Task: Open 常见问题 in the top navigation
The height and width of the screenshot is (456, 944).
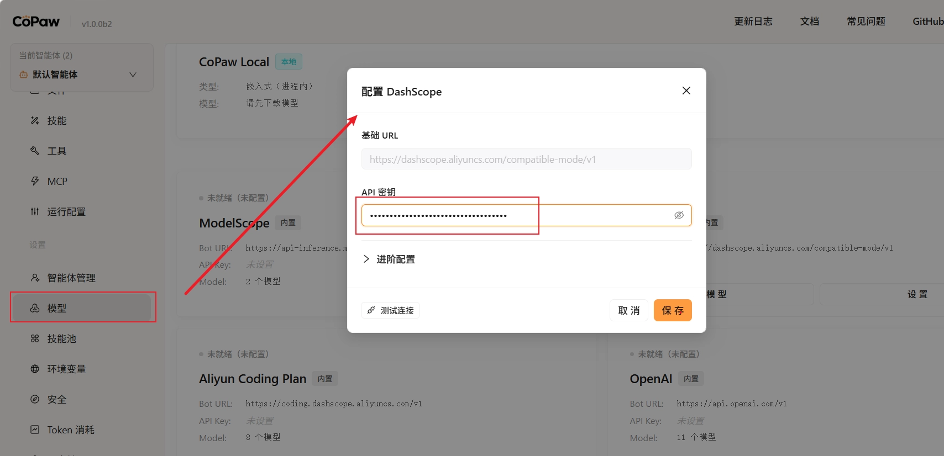Action: (x=866, y=22)
